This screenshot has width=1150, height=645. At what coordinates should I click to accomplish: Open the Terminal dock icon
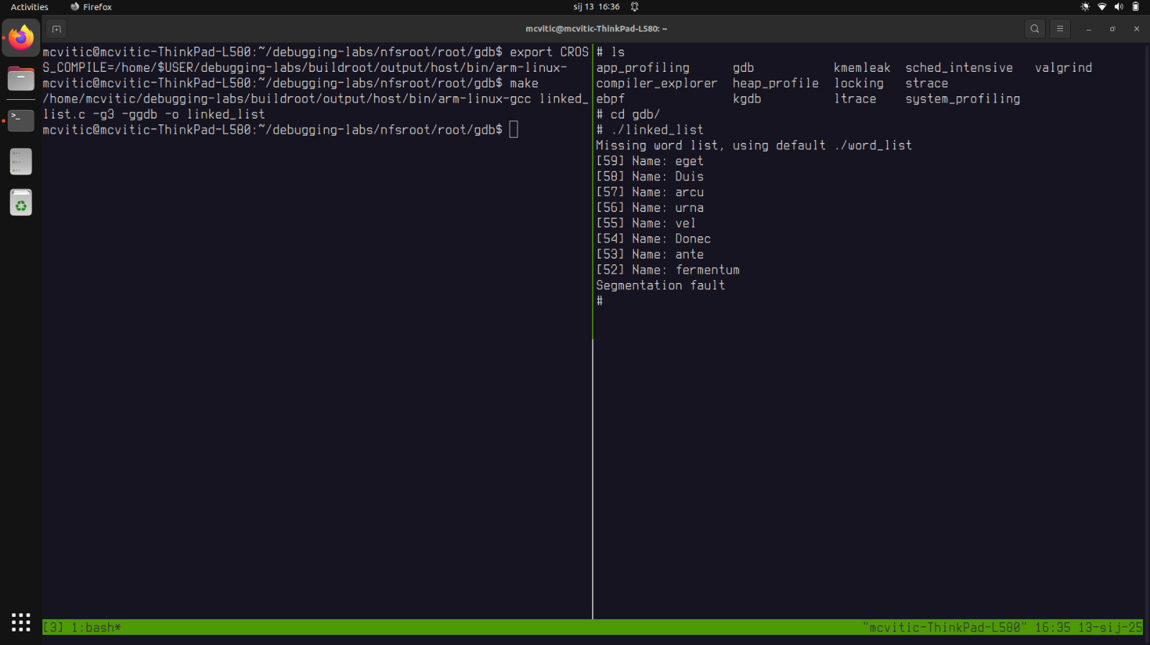[x=21, y=120]
